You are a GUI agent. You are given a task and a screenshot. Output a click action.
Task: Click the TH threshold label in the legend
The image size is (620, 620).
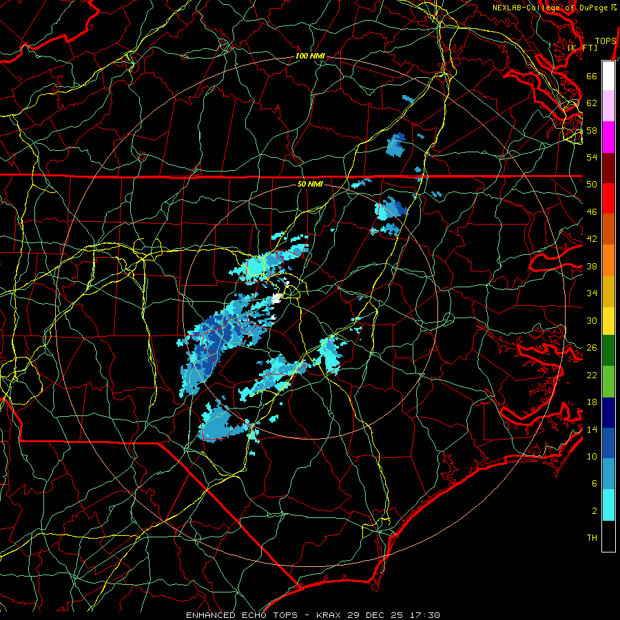click(x=592, y=538)
